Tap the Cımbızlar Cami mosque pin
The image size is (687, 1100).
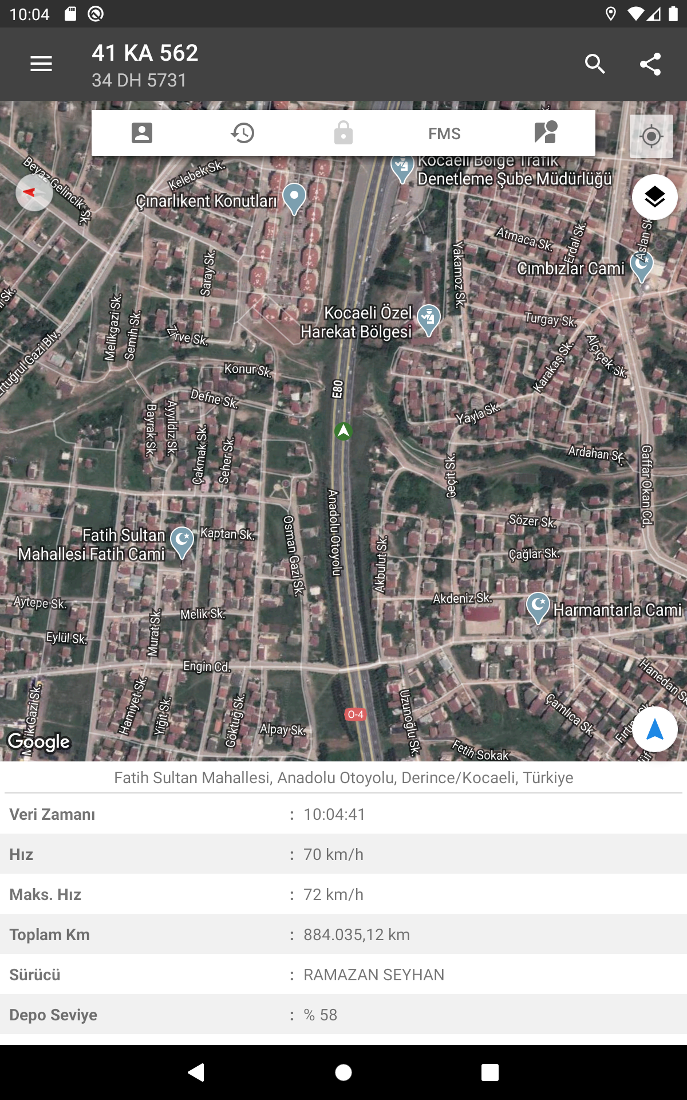pyautogui.click(x=642, y=267)
